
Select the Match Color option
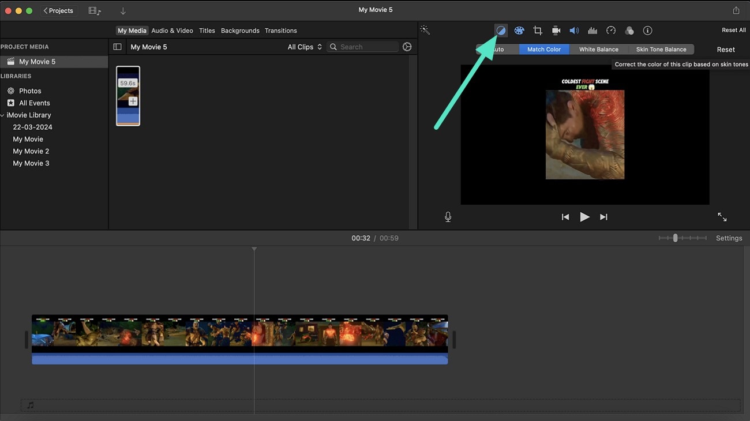[x=544, y=50]
